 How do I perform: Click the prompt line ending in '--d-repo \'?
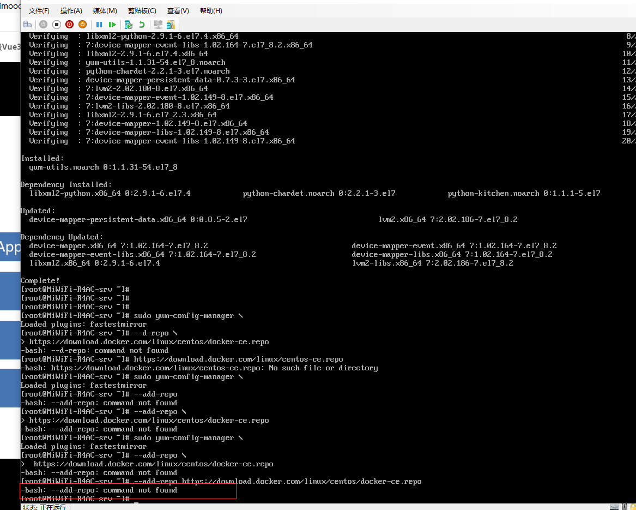(x=99, y=333)
